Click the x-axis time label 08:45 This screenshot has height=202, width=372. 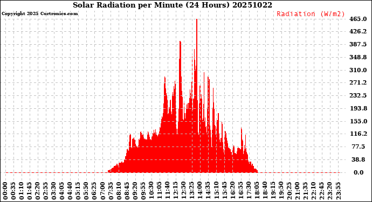[x=127, y=191]
